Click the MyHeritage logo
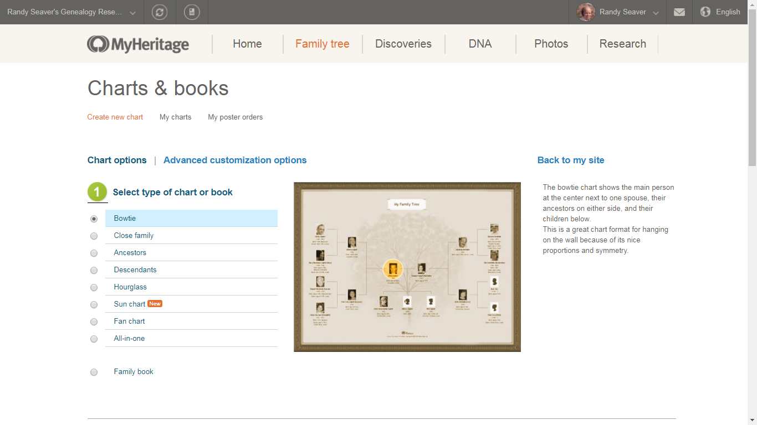Viewport: 757px width, 425px height. click(137, 44)
